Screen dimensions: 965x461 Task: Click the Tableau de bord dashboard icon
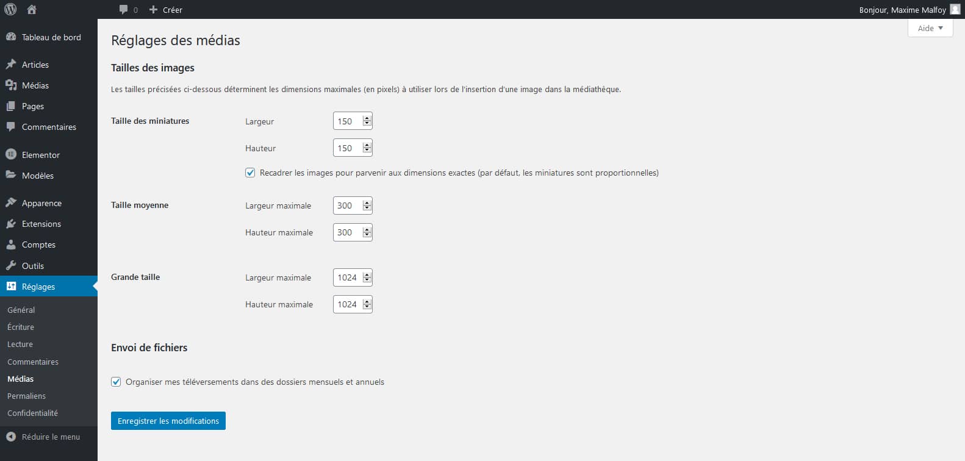click(x=11, y=37)
